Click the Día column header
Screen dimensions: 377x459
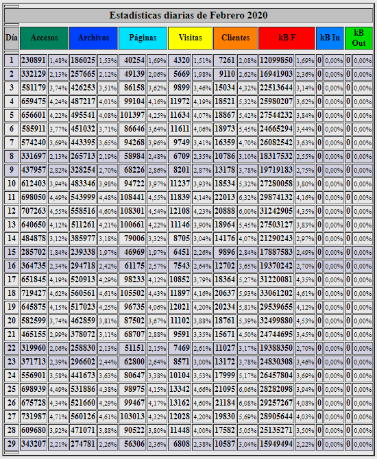tap(12, 38)
